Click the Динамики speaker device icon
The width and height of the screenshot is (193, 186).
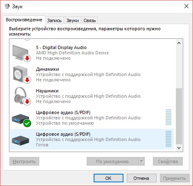click(22, 74)
